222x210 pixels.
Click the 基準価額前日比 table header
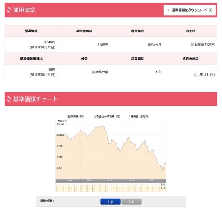click(31, 59)
